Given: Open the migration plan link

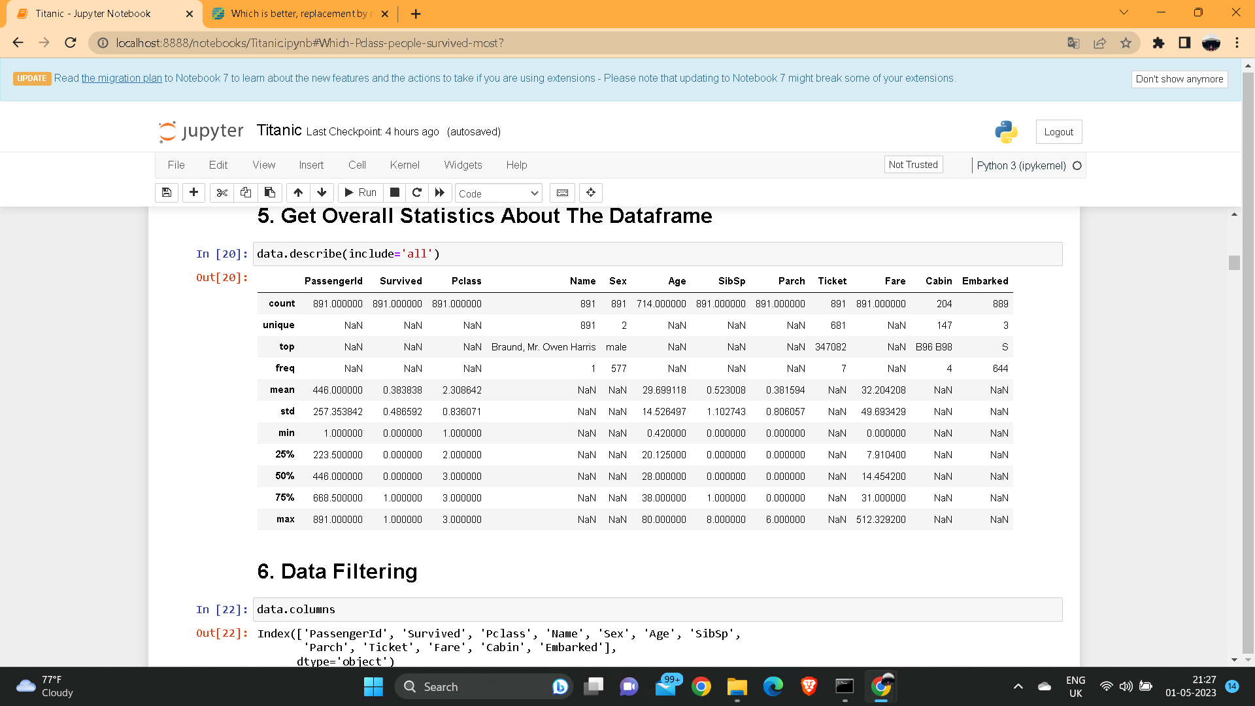Looking at the screenshot, I should 121,78.
